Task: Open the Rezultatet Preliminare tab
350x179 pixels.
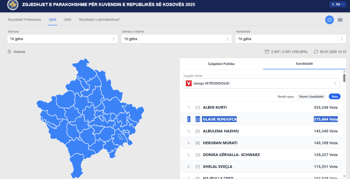Action: 24,20
